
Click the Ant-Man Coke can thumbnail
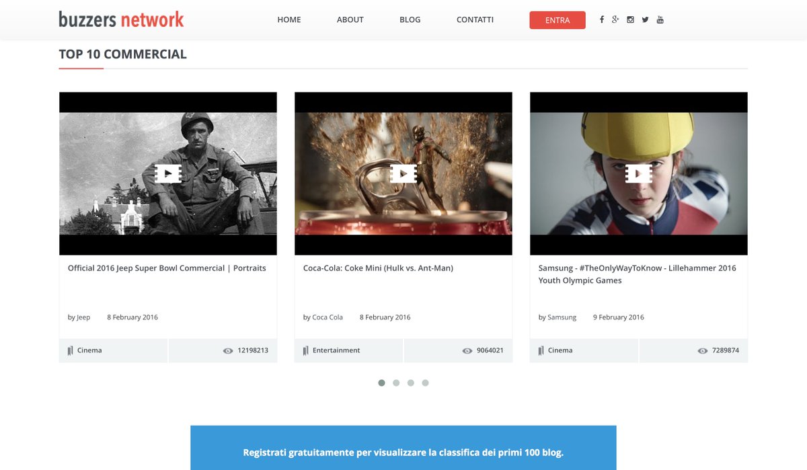(403, 173)
